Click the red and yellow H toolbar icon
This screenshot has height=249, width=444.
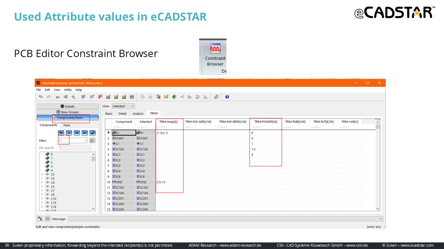pyautogui.click(x=166, y=97)
